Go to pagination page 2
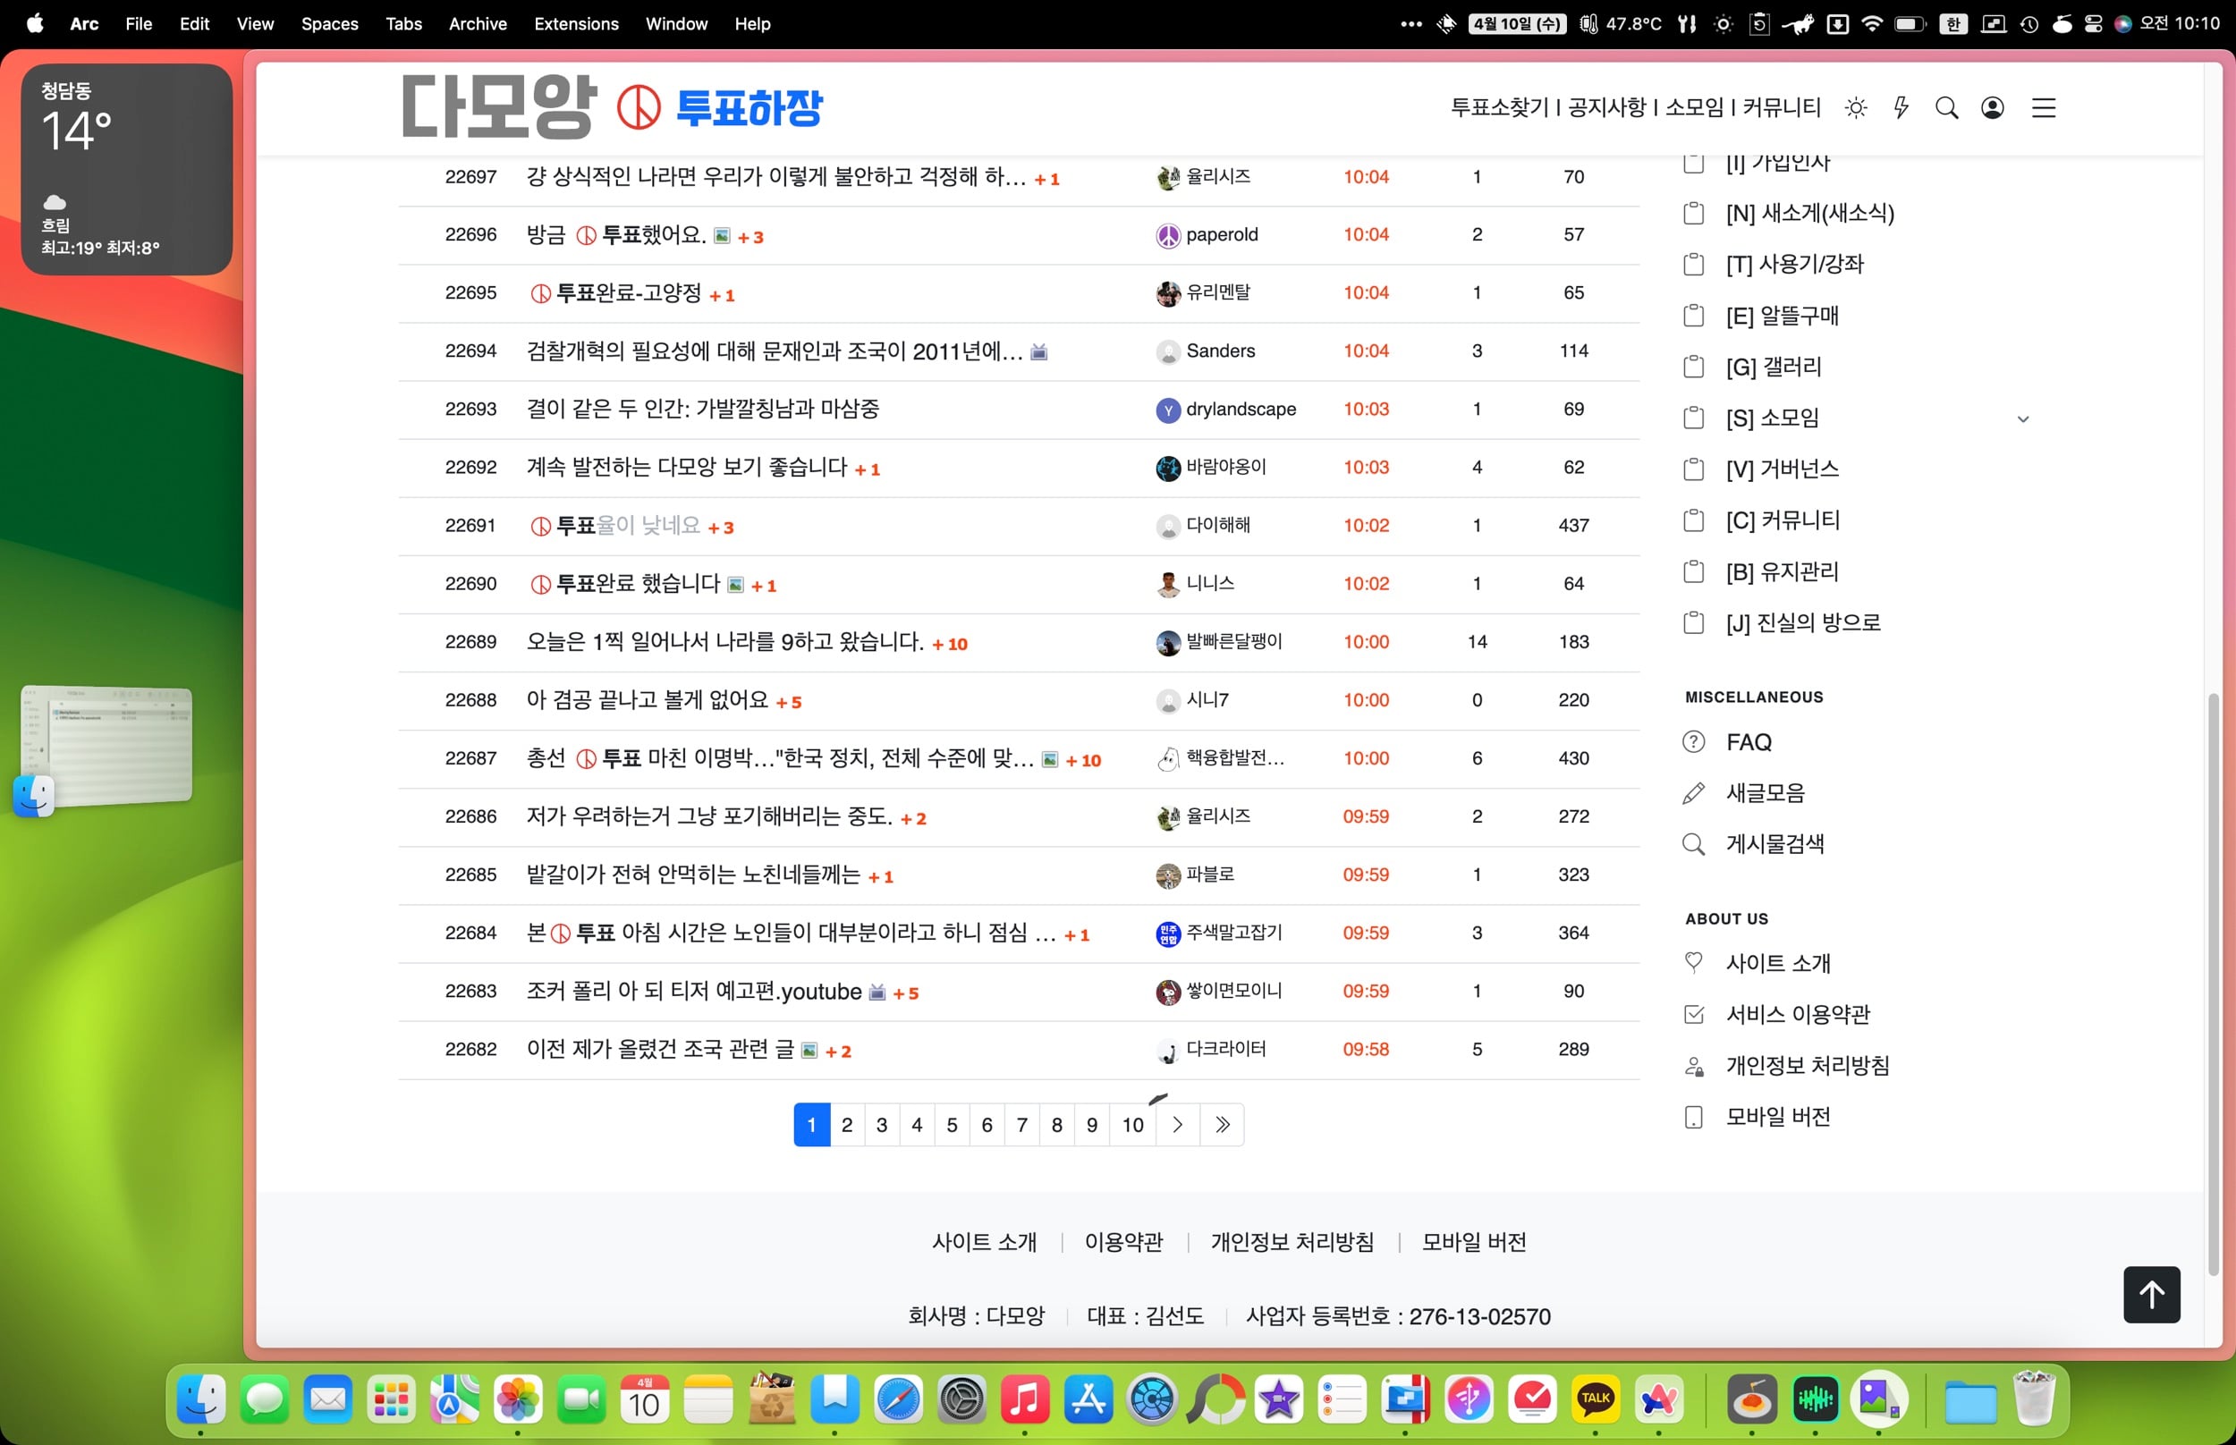The width and height of the screenshot is (2236, 1445). click(x=846, y=1124)
